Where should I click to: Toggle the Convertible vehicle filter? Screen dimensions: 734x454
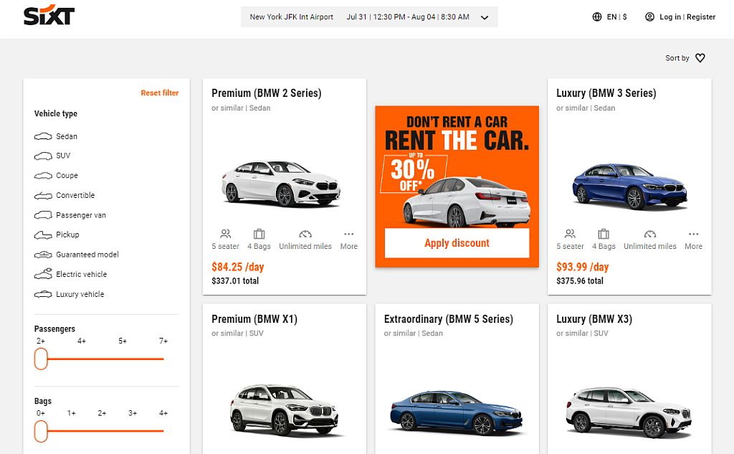42,195
